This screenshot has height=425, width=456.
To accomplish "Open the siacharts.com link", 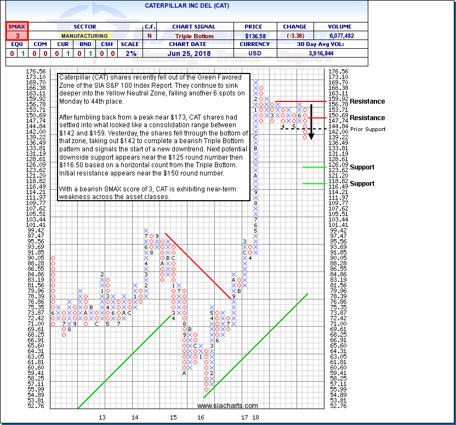I will click(x=227, y=406).
